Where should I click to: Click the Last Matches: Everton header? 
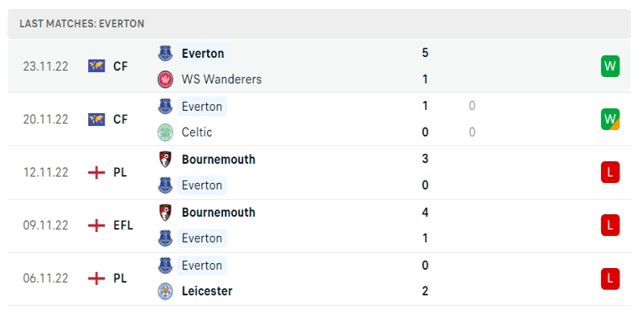click(82, 24)
